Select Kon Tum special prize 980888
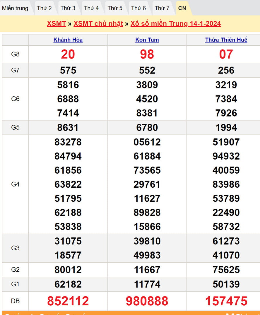This screenshot has width=260, height=315. pos(147,301)
